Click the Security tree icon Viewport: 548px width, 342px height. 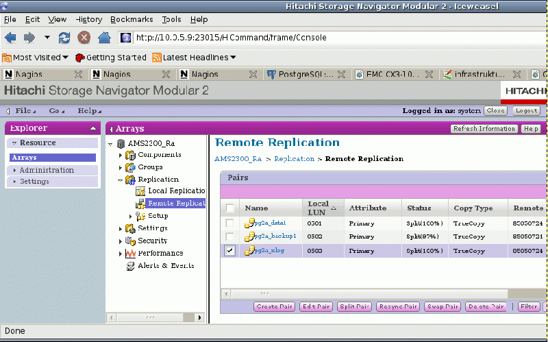pos(130,241)
